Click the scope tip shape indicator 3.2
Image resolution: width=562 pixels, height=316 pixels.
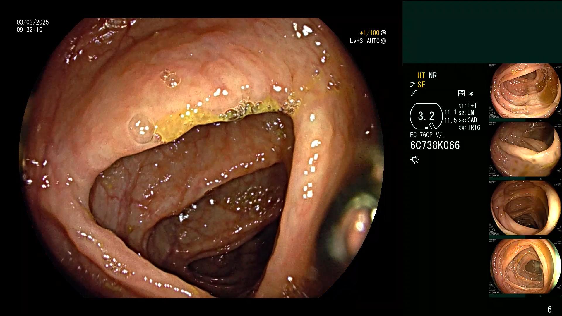(426, 116)
